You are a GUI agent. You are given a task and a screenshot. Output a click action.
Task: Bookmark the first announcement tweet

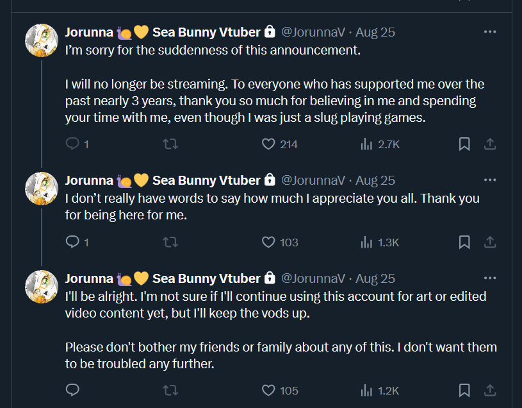[x=464, y=144]
